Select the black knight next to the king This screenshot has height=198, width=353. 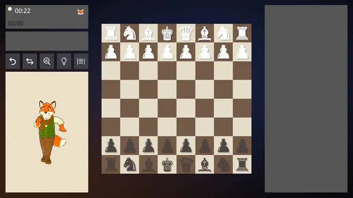click(130, 164)
